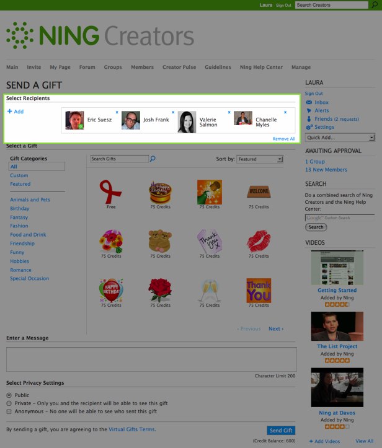382x448 pixels.
Task: Open the Quick Add dropdown
Action: pyautogui.click(x=340, y=138)
